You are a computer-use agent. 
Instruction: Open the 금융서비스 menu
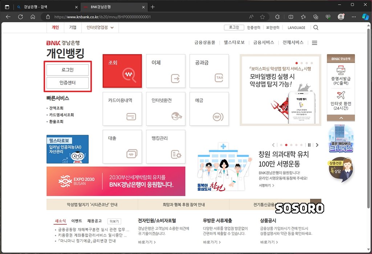click(264, 43)
